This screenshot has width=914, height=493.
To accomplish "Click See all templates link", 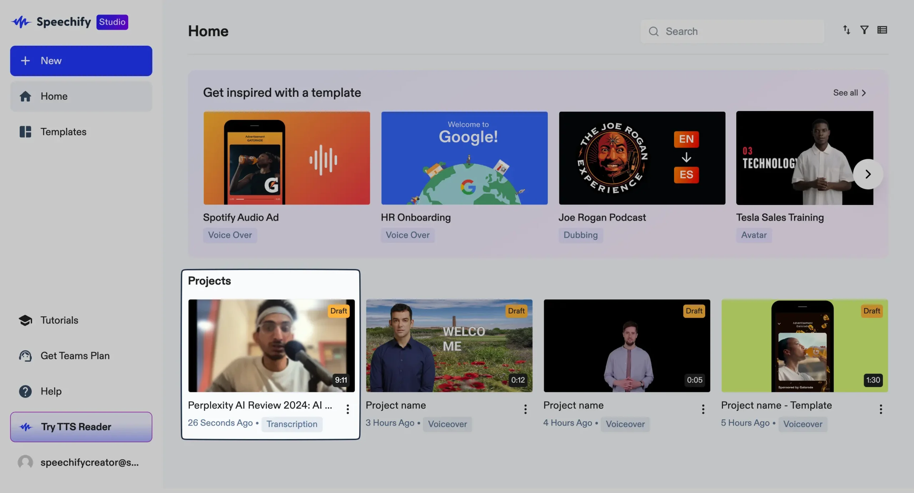I will tap(850, 93).
